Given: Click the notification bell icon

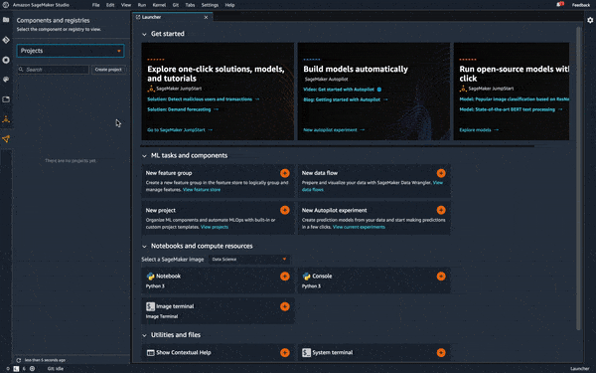Looking at the screenshot, I should [560, 5].
